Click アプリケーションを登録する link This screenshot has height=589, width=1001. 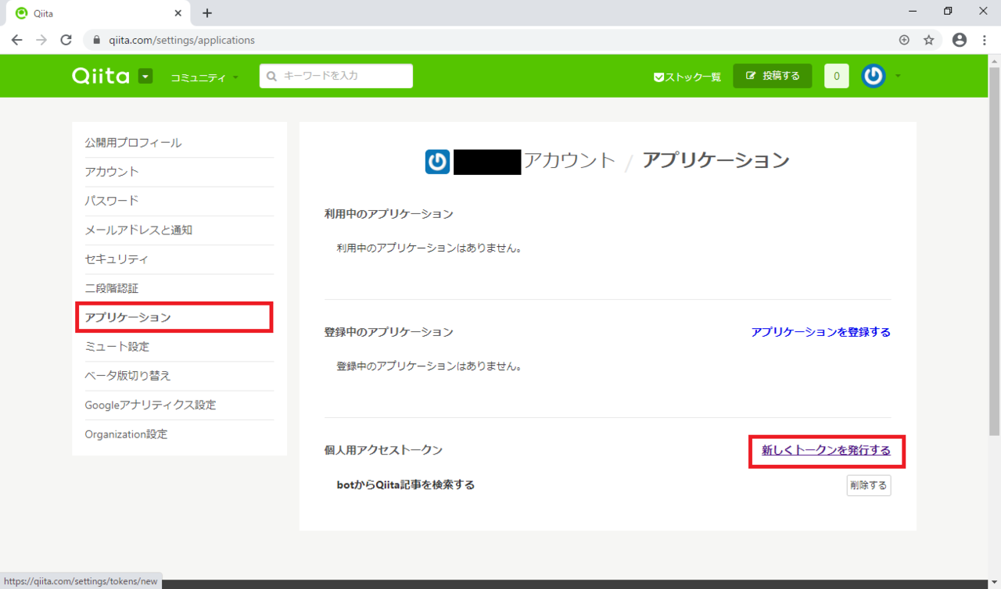coord(820,332)
